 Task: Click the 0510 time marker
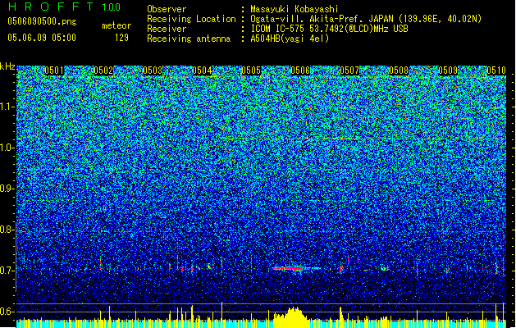point(496,71)
